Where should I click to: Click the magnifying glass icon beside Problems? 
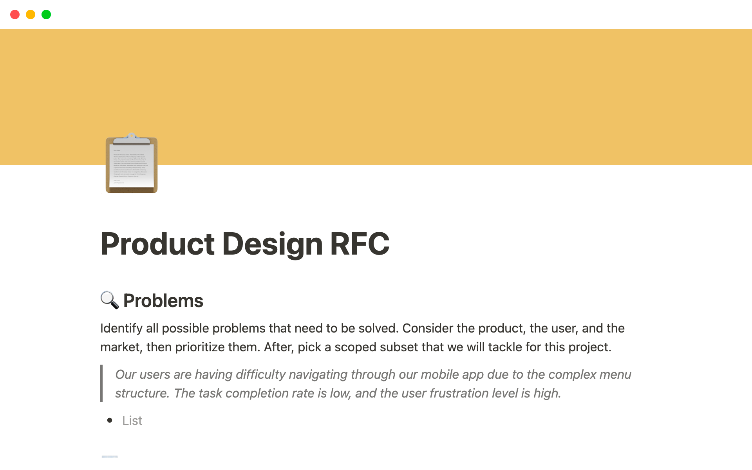click(x=110, y=301)
